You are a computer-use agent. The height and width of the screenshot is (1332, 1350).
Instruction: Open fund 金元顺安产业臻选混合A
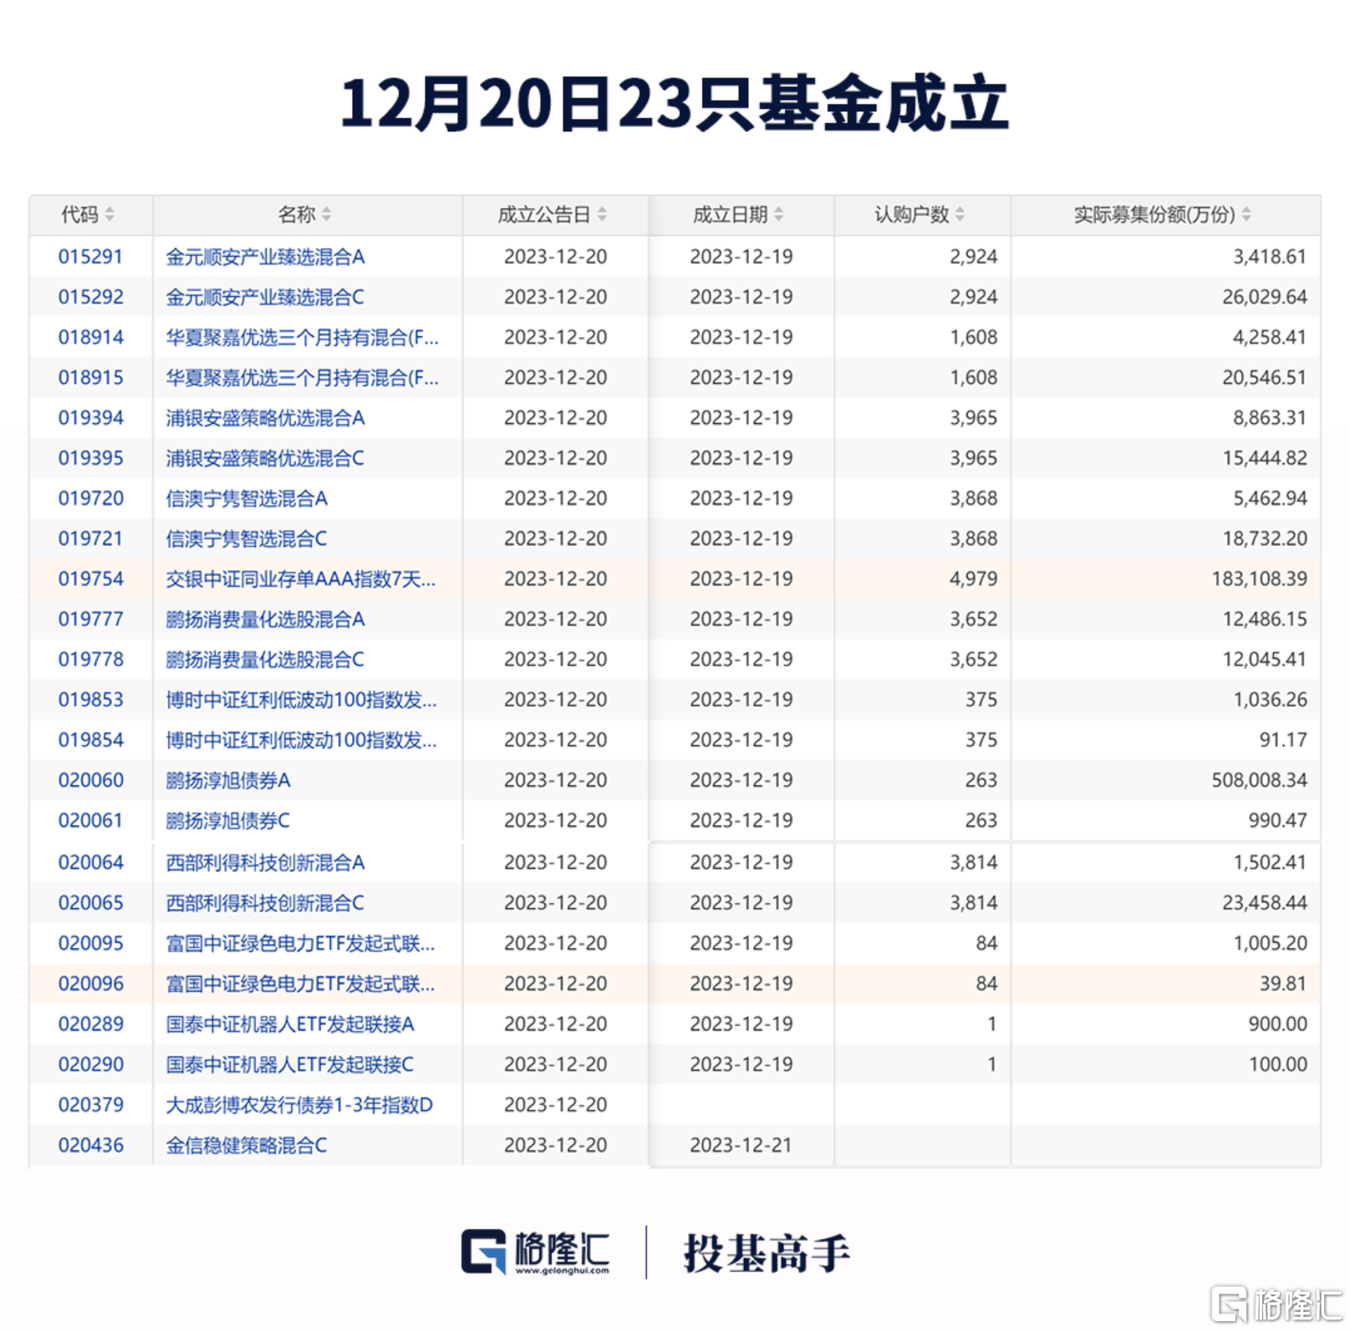point(265,257)
